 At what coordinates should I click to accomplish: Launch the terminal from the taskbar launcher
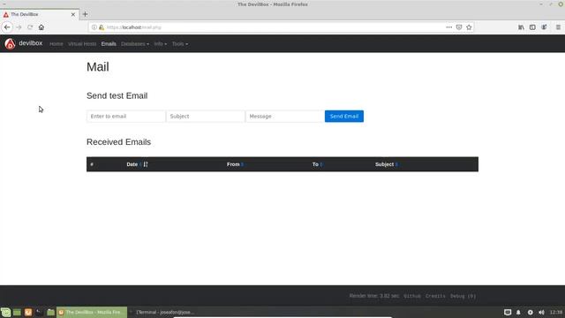pyautogui.click(x=39, y=312)
